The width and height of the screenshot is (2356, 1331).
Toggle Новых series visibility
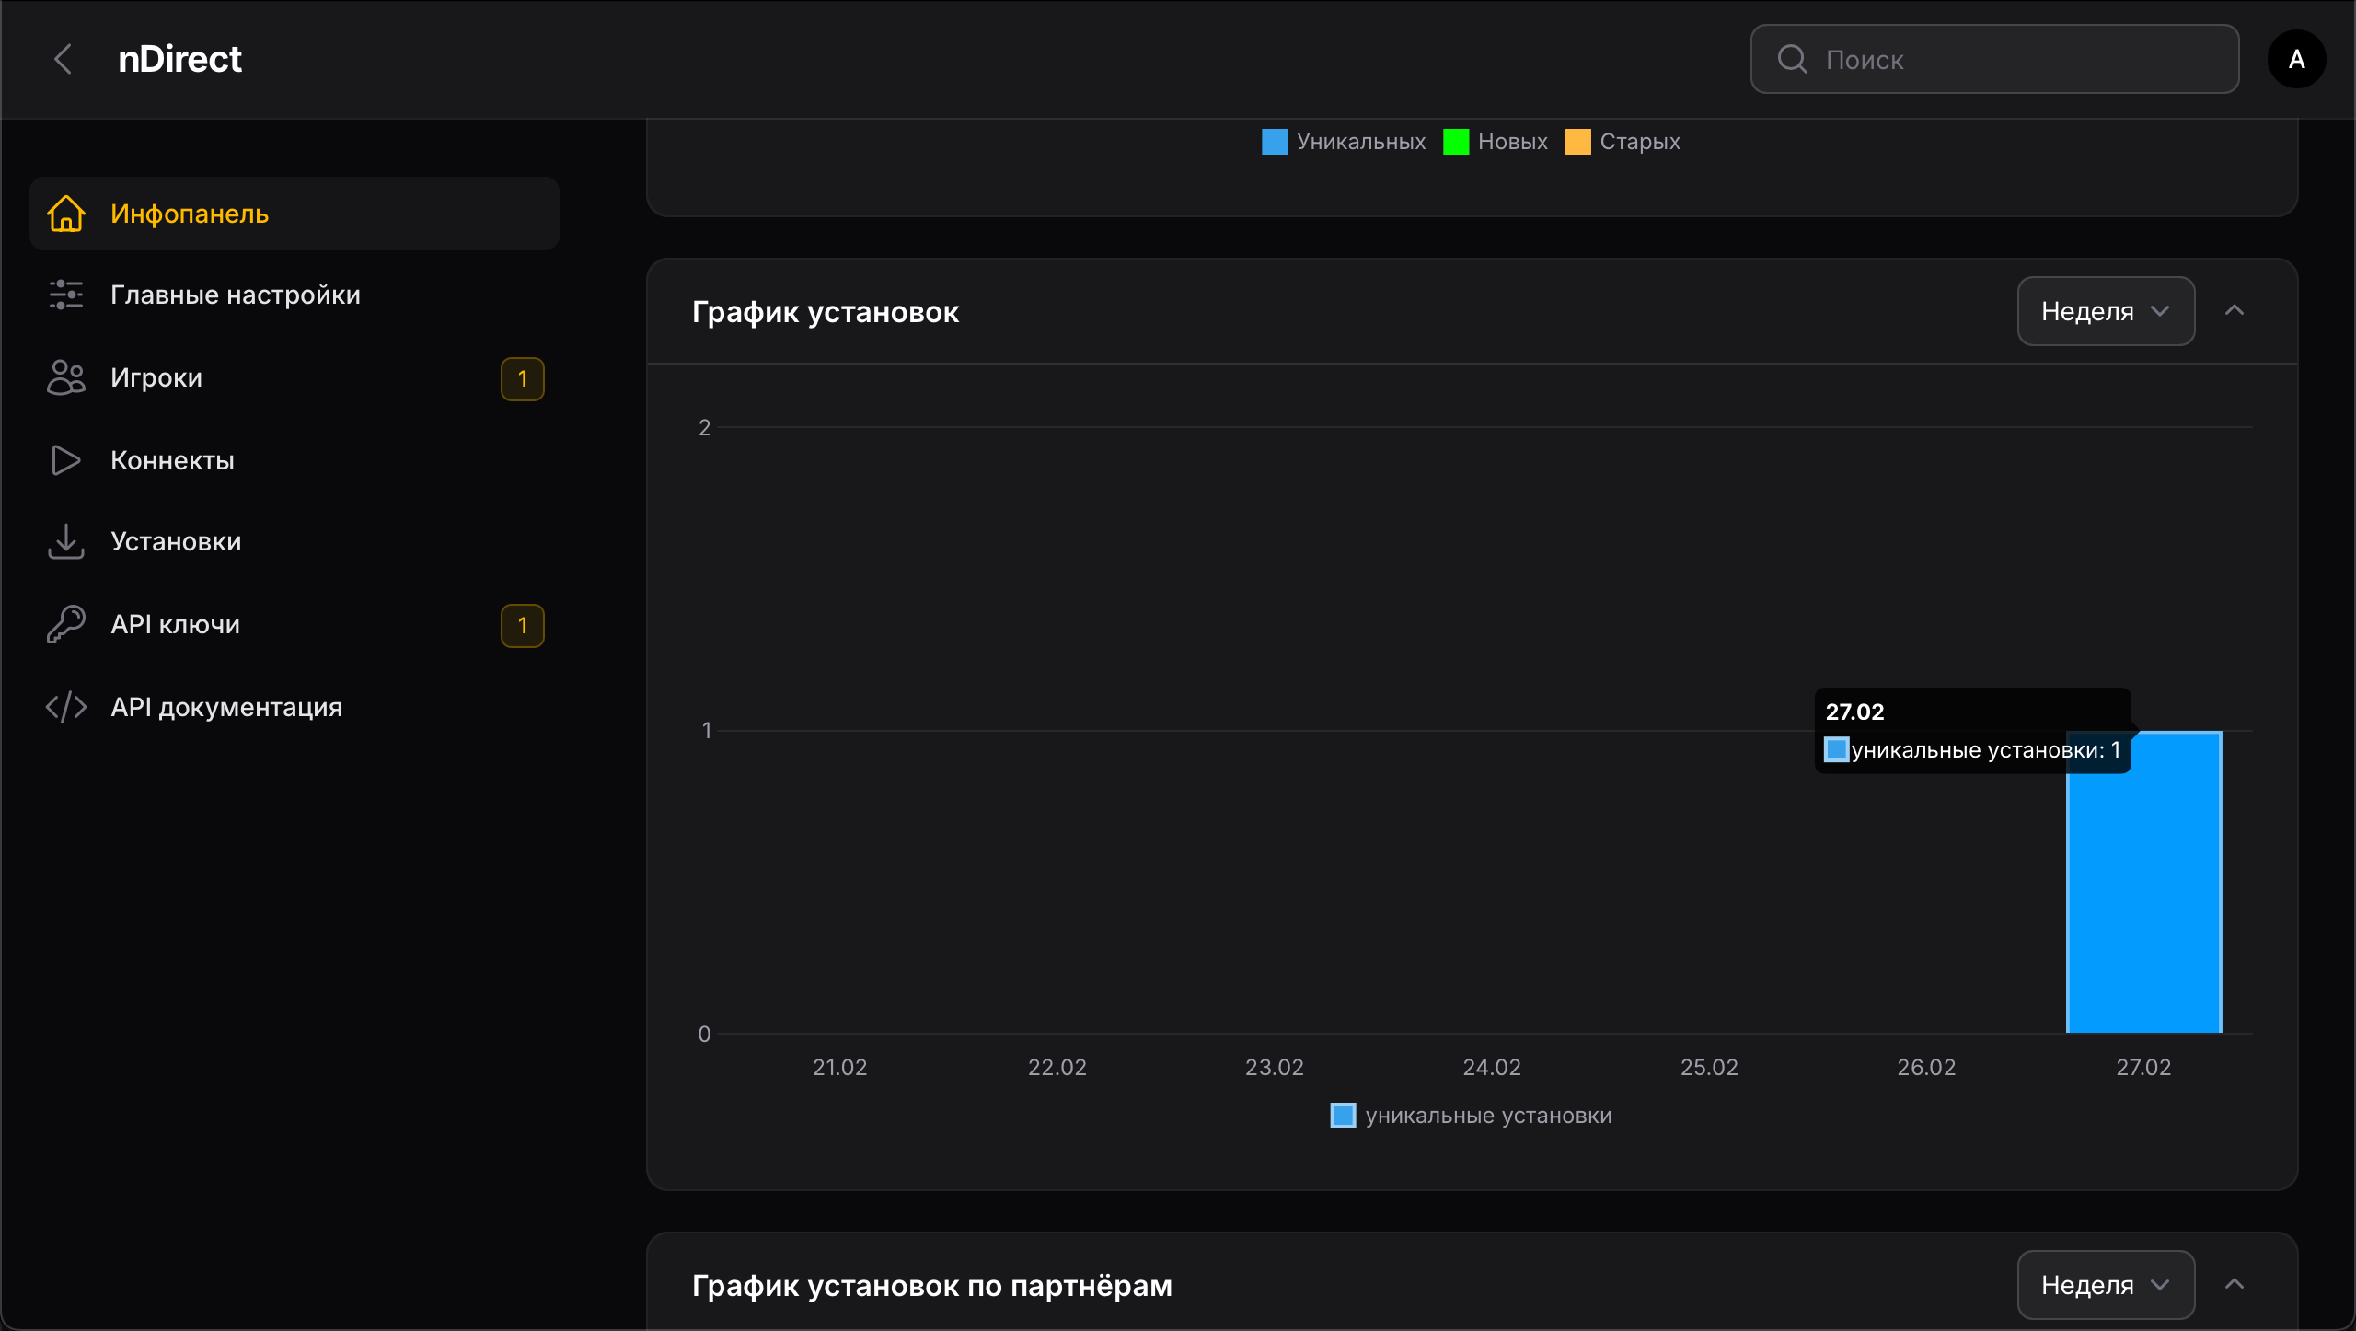pyautogui.click(x=1496, y=141)
